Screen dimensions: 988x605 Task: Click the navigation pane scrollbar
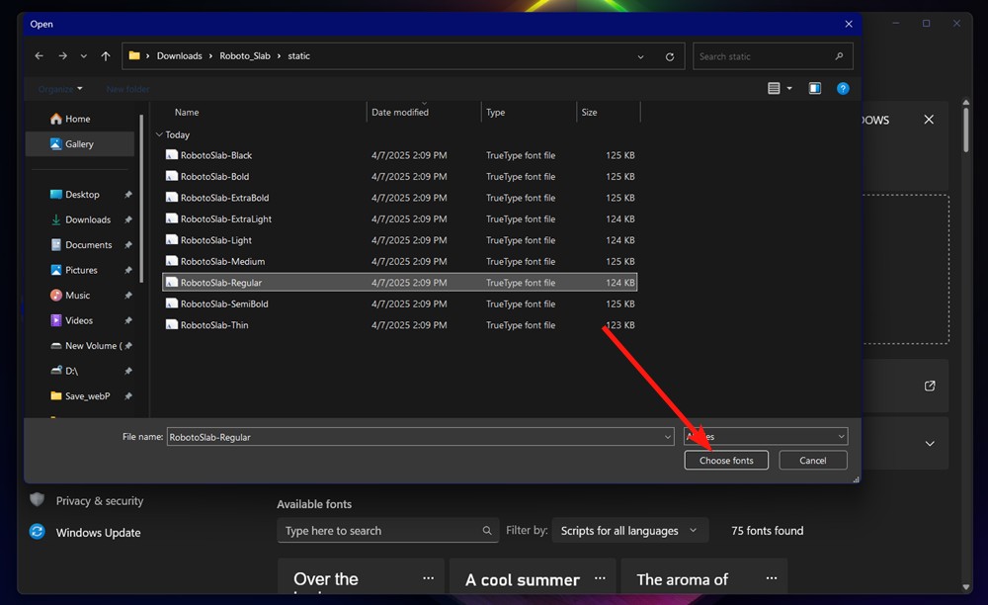[141, 199]
